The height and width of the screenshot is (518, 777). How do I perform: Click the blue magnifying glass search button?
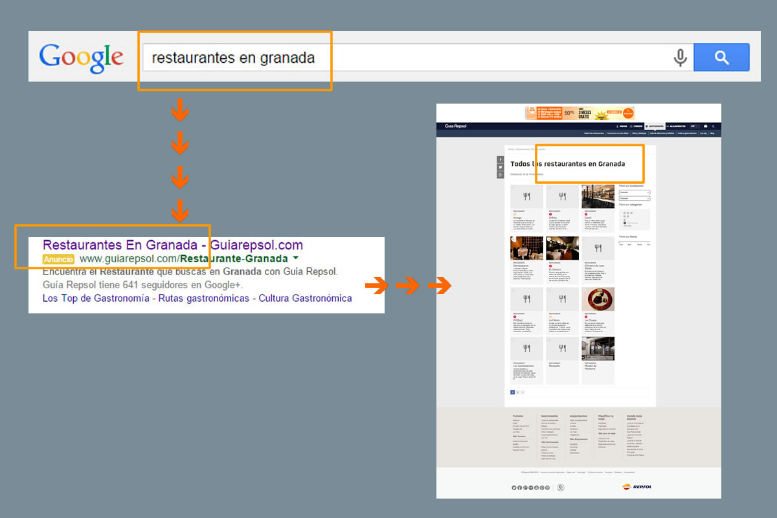[x=721, y=57]
